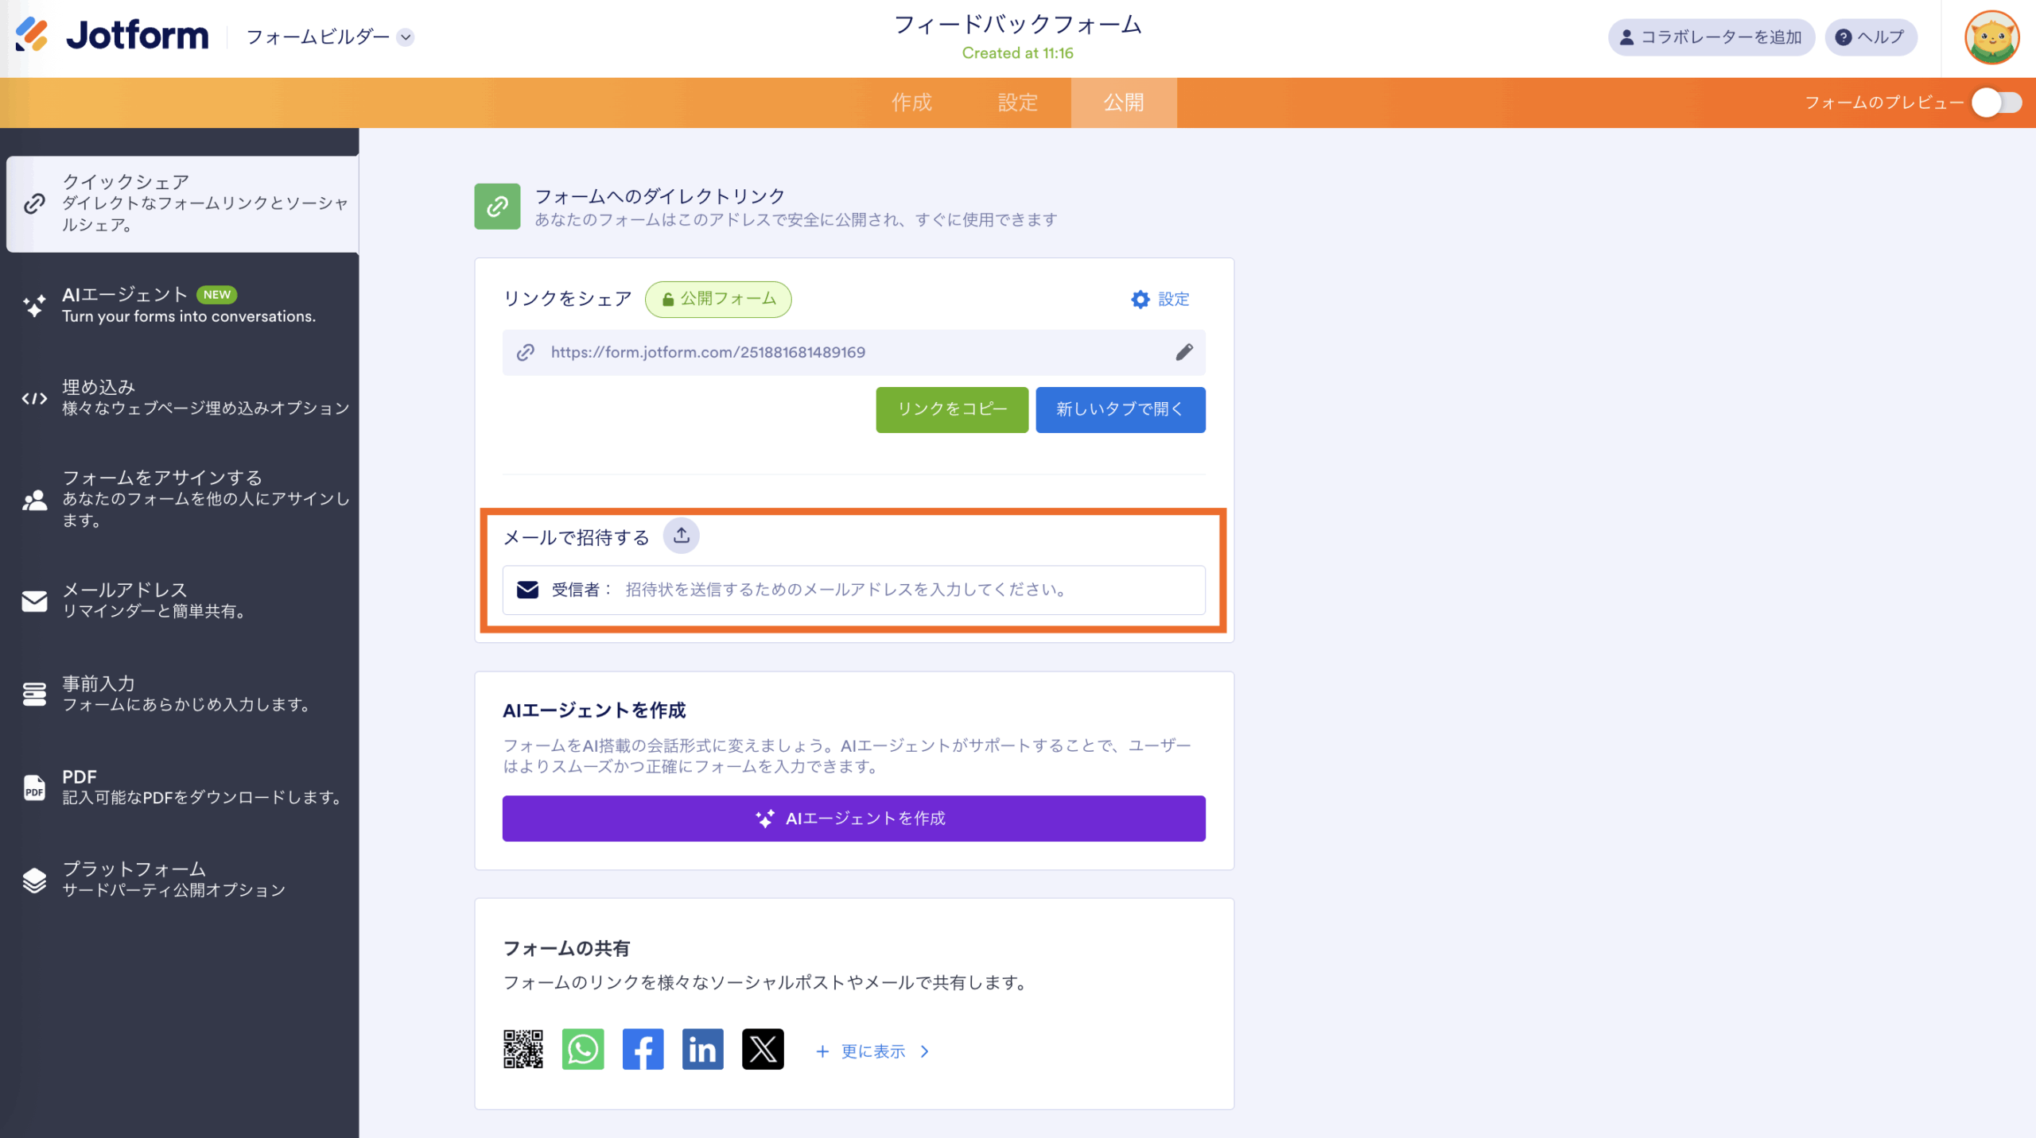Click the WhatsApp share icon
This screenshot has width=2036, height=1138.
583,1050
